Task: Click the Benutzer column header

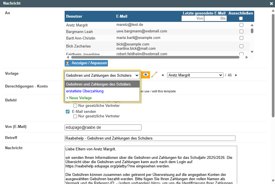Action: coord(74,16)
